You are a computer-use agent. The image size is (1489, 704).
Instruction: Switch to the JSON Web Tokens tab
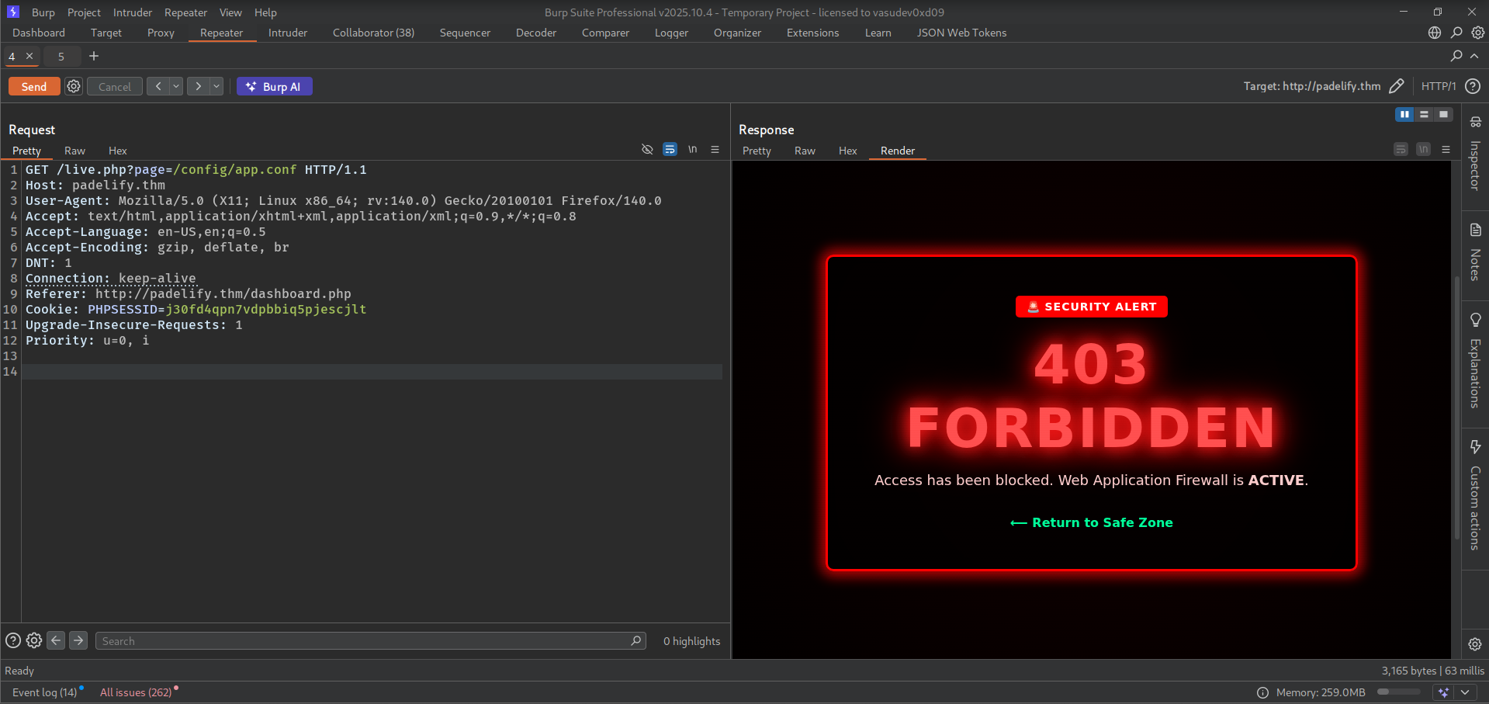pos(961,33)
